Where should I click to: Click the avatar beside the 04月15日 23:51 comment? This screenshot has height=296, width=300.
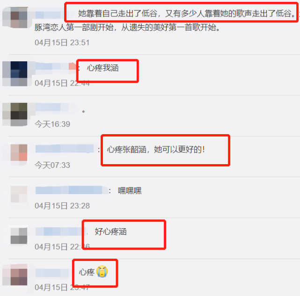tap(19, 17)
